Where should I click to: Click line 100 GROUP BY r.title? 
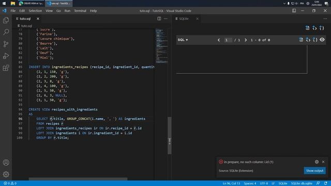(53, 138)
